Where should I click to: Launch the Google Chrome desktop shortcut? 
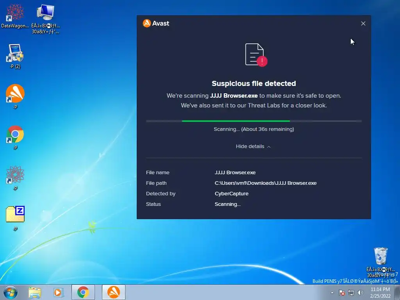15,137
